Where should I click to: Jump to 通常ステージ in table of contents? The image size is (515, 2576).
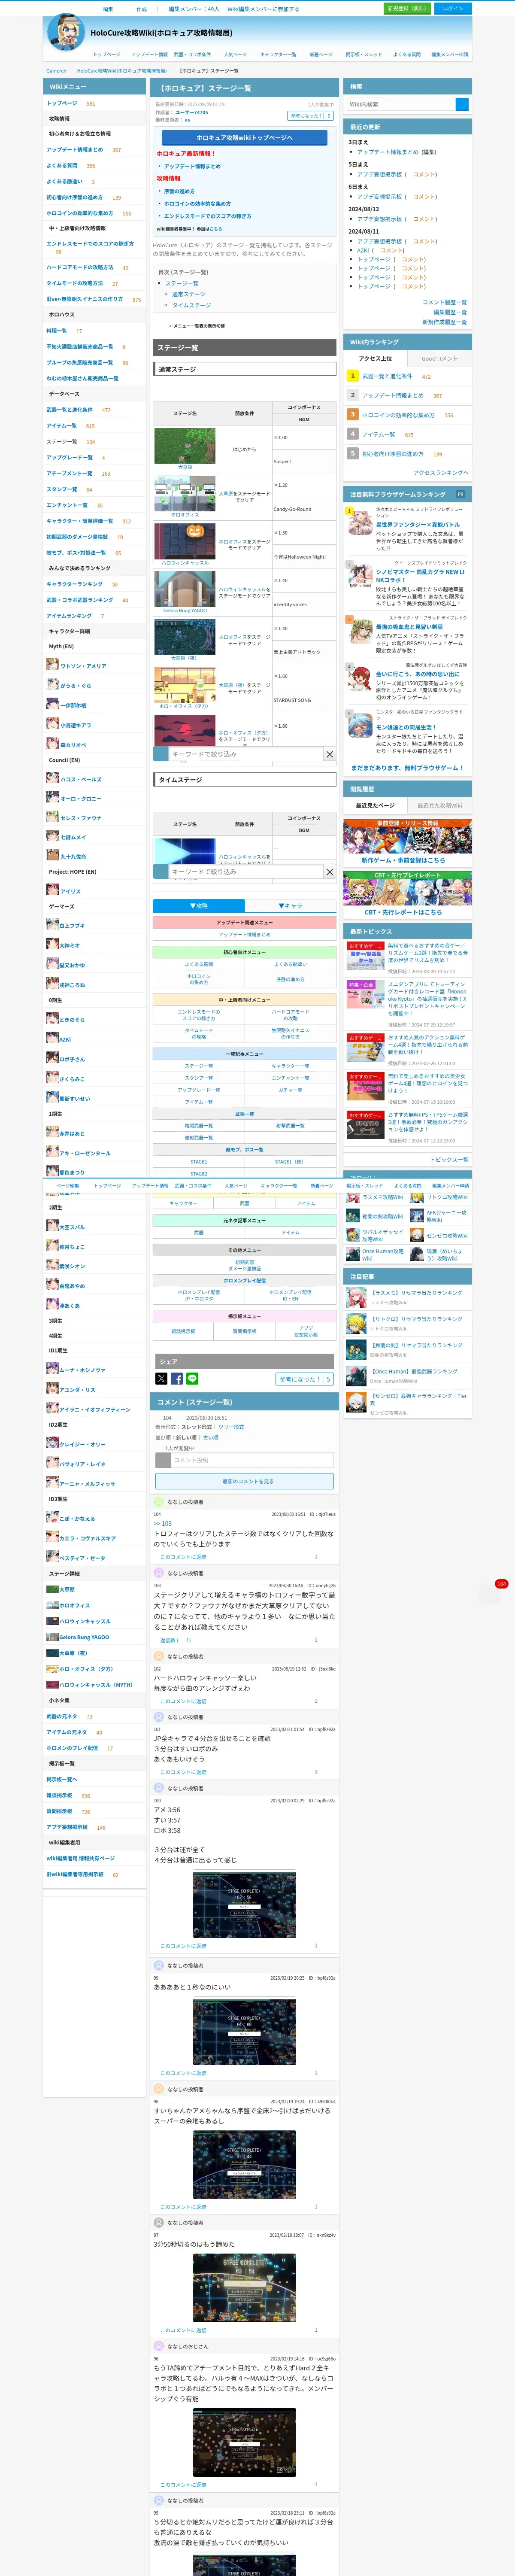click(x=188, y=294)
